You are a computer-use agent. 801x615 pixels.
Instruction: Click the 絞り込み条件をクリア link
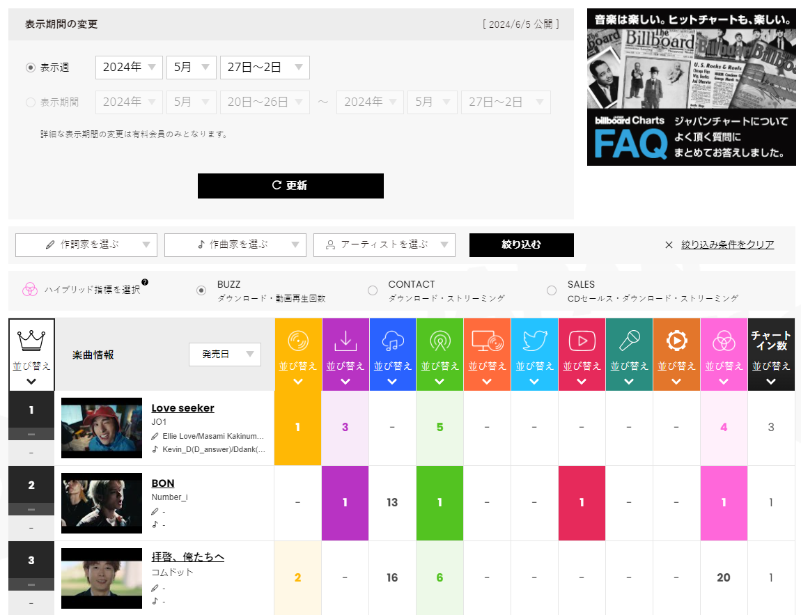coord(727,244)
